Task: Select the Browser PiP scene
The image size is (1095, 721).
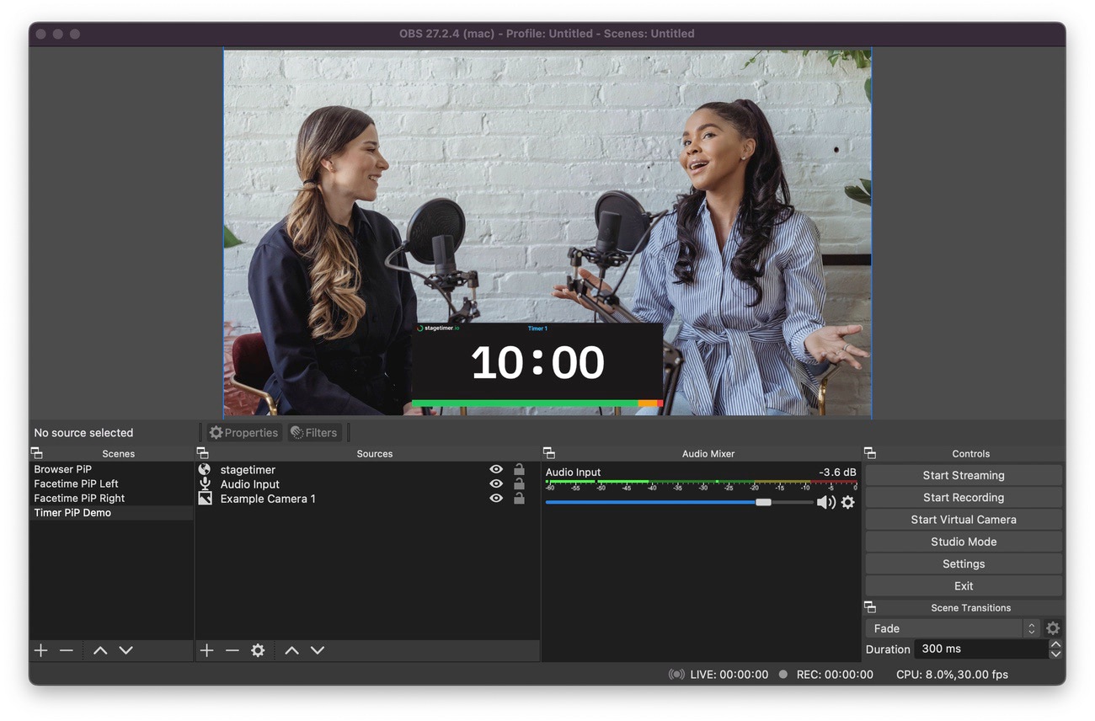Action: pos(63,469)
